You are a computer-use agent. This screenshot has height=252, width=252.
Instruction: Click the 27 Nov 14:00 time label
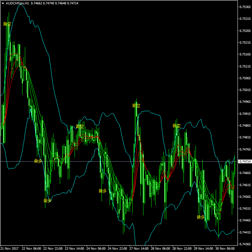139,249
